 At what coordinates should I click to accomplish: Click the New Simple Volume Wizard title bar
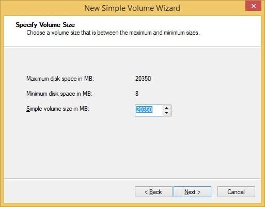click(132, 8)
